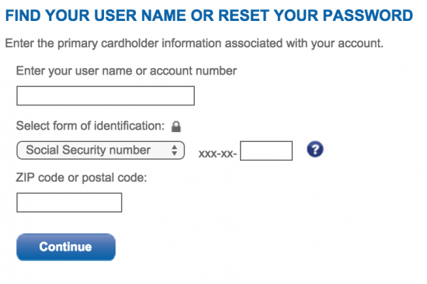Click the "Enter your user name" label
The width and height of the screenshot is (427, 284).
pyautogui.click(x=127, y=71)
